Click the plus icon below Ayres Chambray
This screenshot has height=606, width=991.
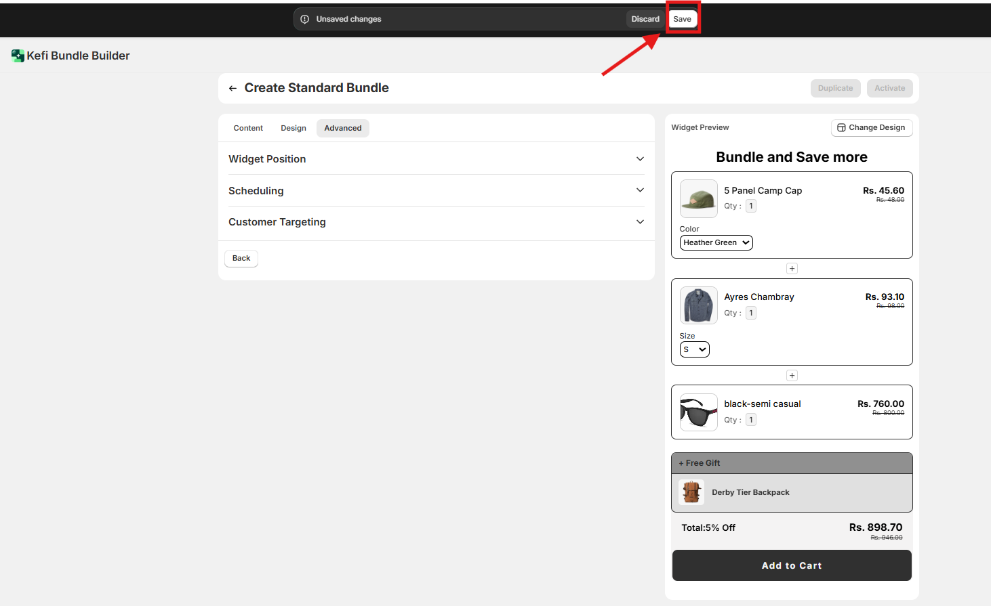click(x=792, y=376)
